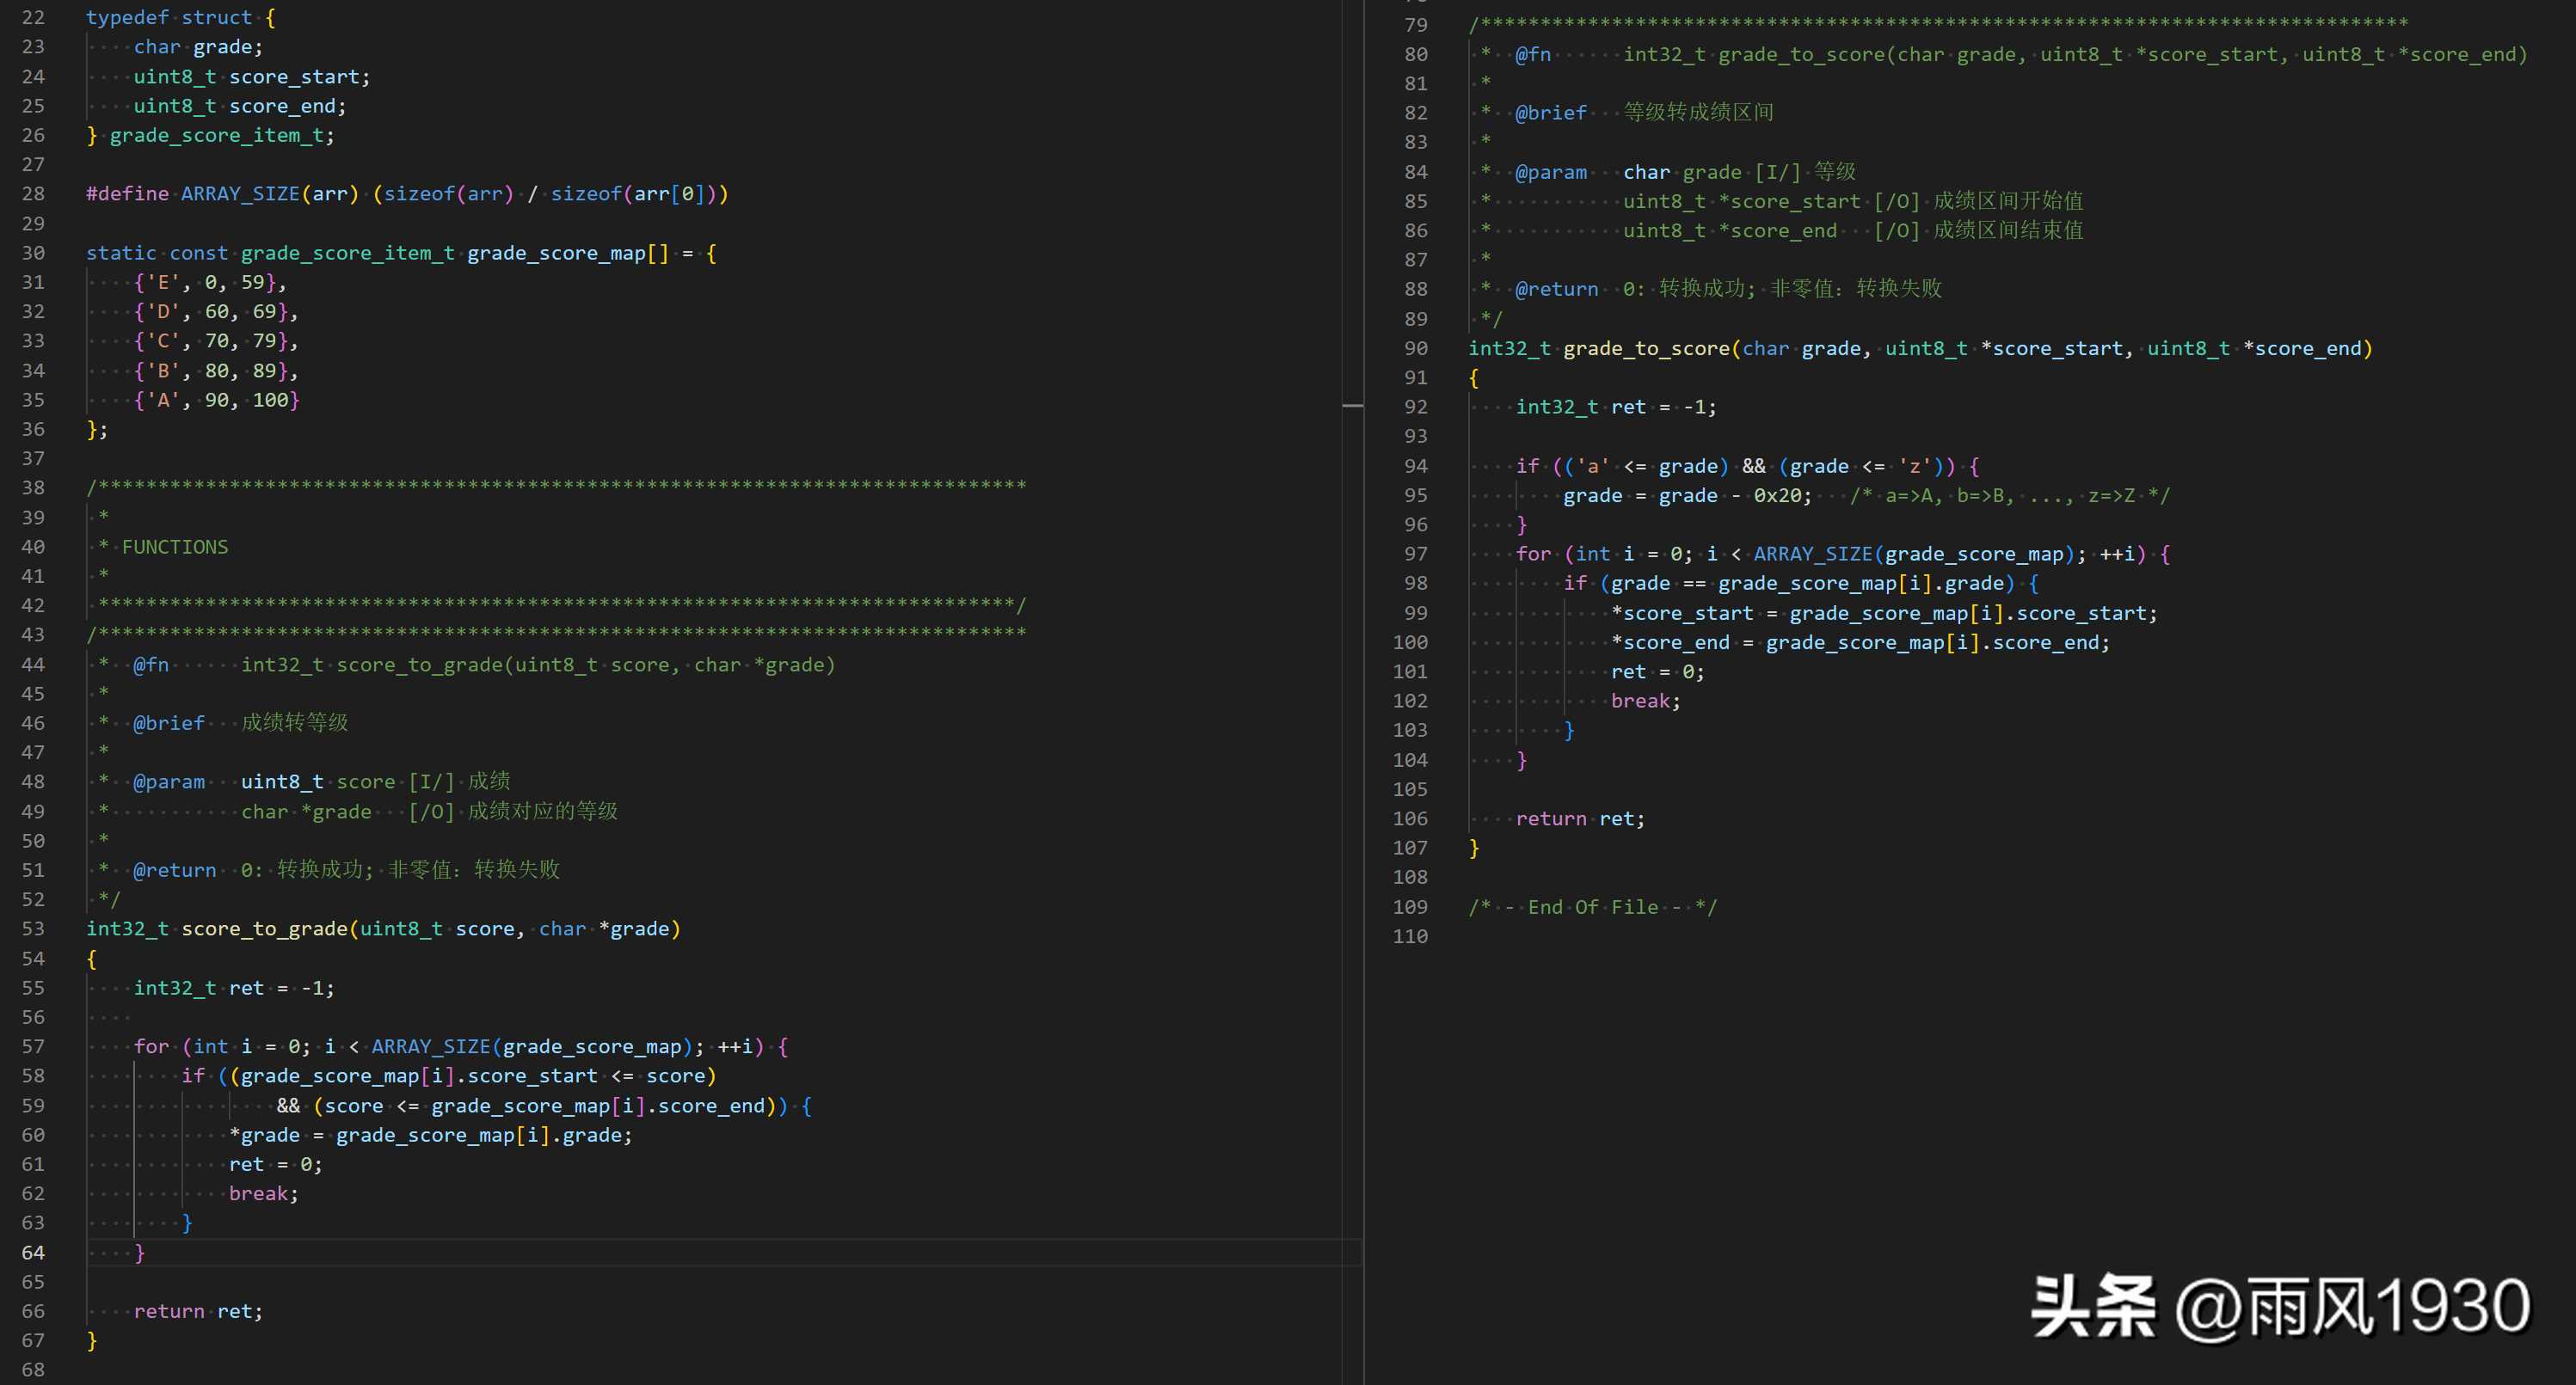
Task: Click line number 110 in the gutter
Action: coord(1410,936)
